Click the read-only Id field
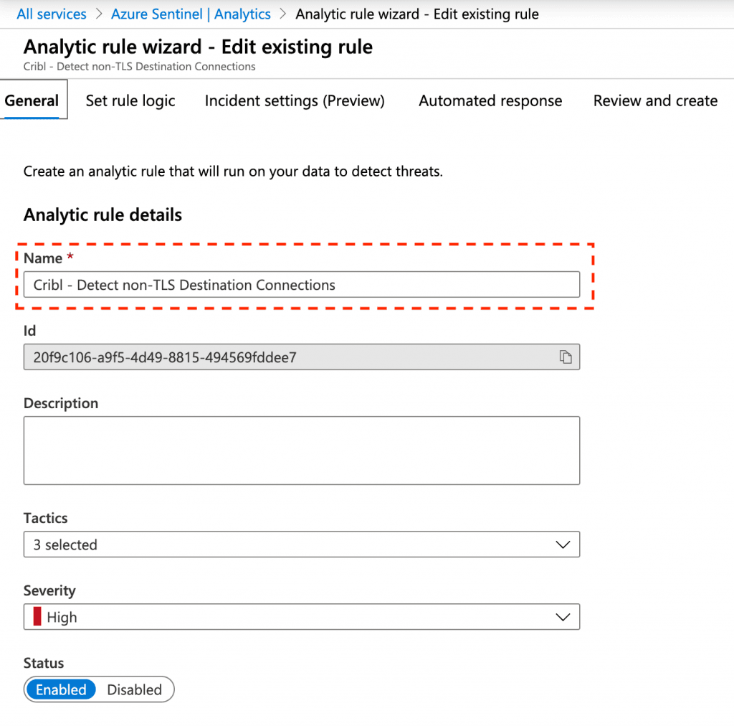734x726 pixels. (x=287, y=357)
